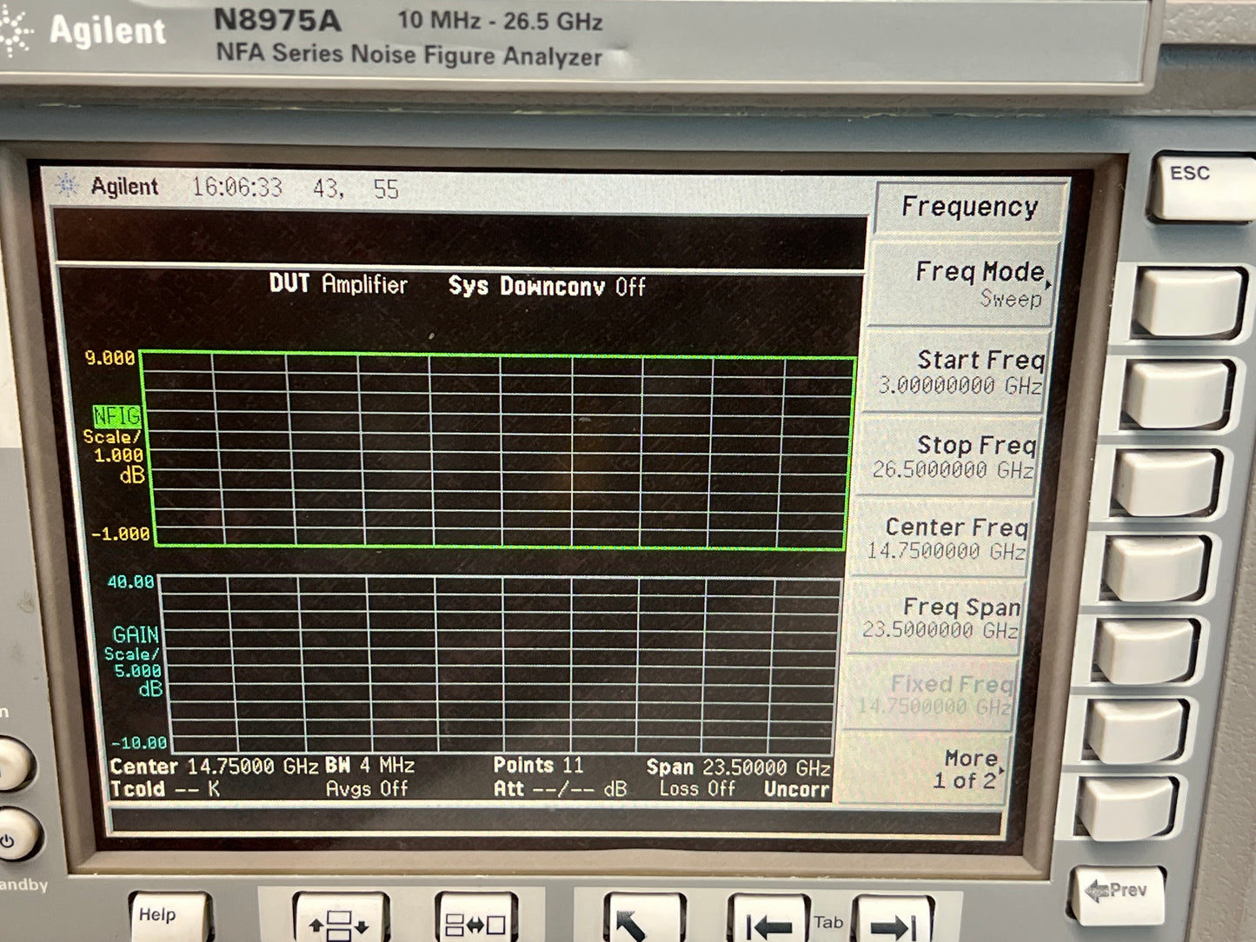Click the Standby power button
The height and width of the screenshot is (942, 1256).
click(17, 834)
